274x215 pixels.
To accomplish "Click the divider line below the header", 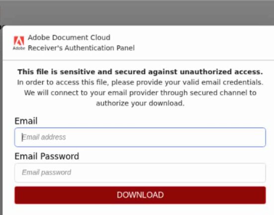I will 138,60.
